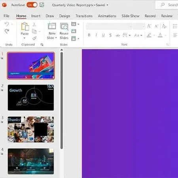Click the Cut scissors icon
Image resolution: width=178 pixels, height=178 pixels.
(x=34, y=25)
